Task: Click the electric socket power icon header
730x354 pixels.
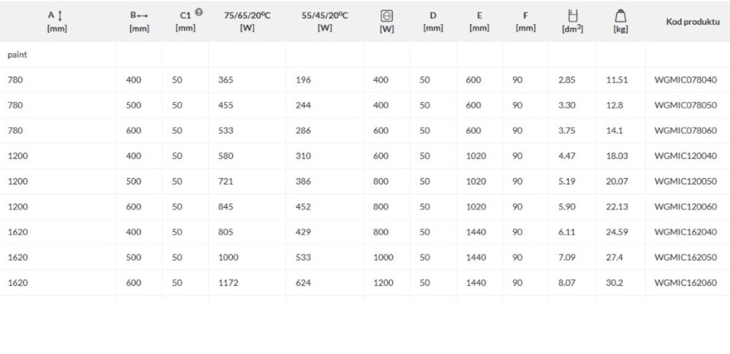Action: click(386, 16)
